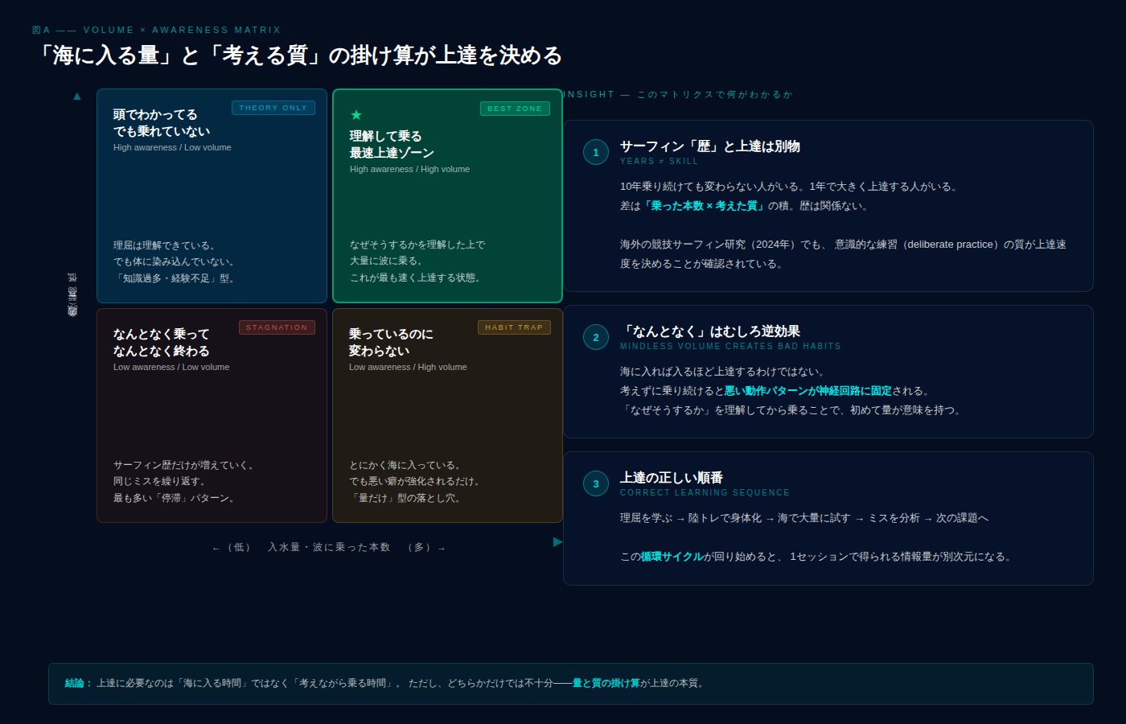
Task: Click the line これが最も速く上達する状態。
Action: tap(417, 278)
